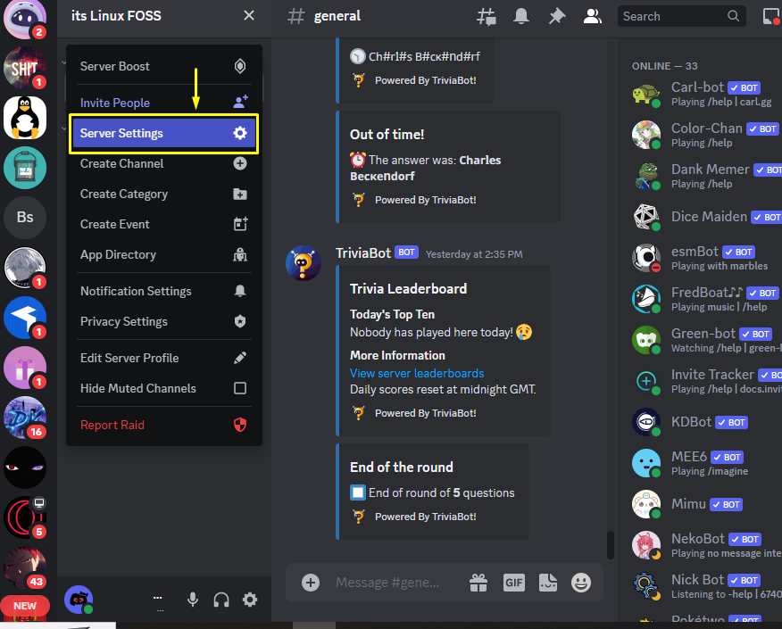Open the gift Nitro icon

click(x=478, y=583)
